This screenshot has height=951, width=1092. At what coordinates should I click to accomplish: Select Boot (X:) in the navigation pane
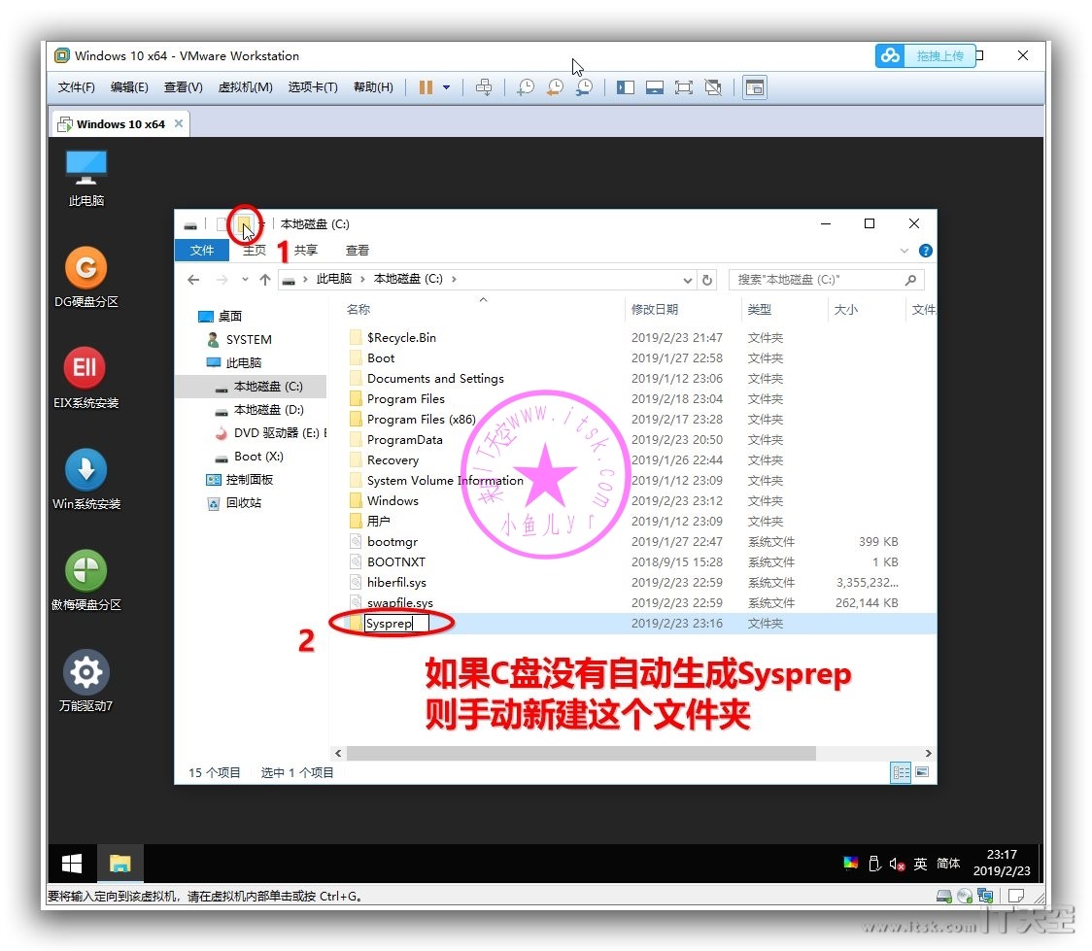(258, 457)
